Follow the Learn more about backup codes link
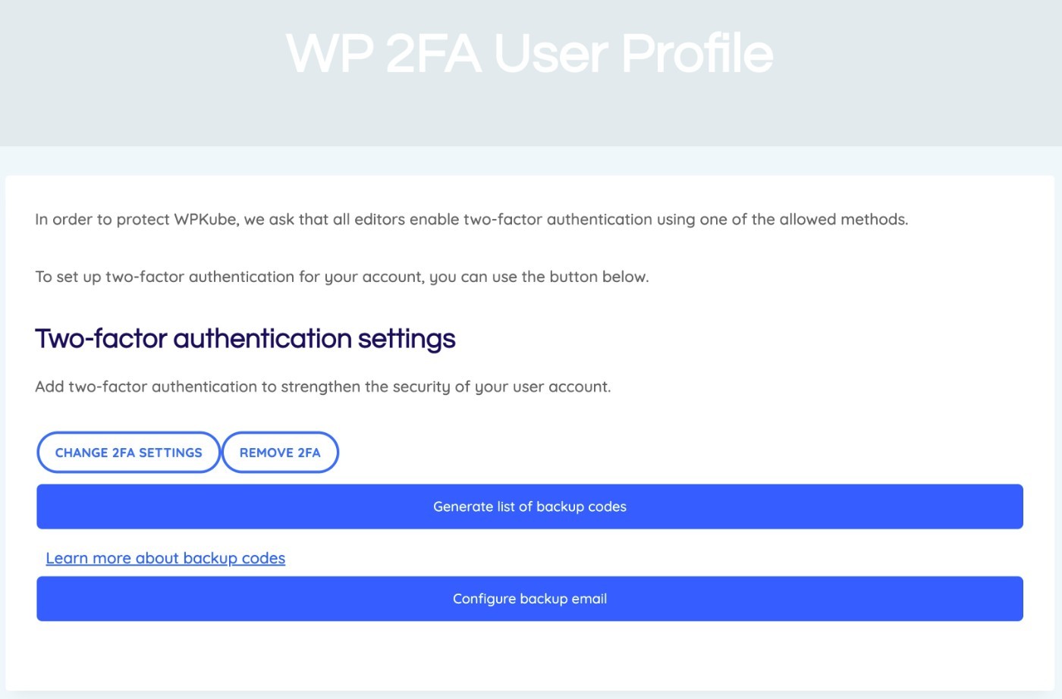Screen dimensions: 1062x699 point(165,559)
